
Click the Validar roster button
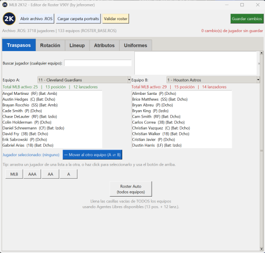click(115, 18)
